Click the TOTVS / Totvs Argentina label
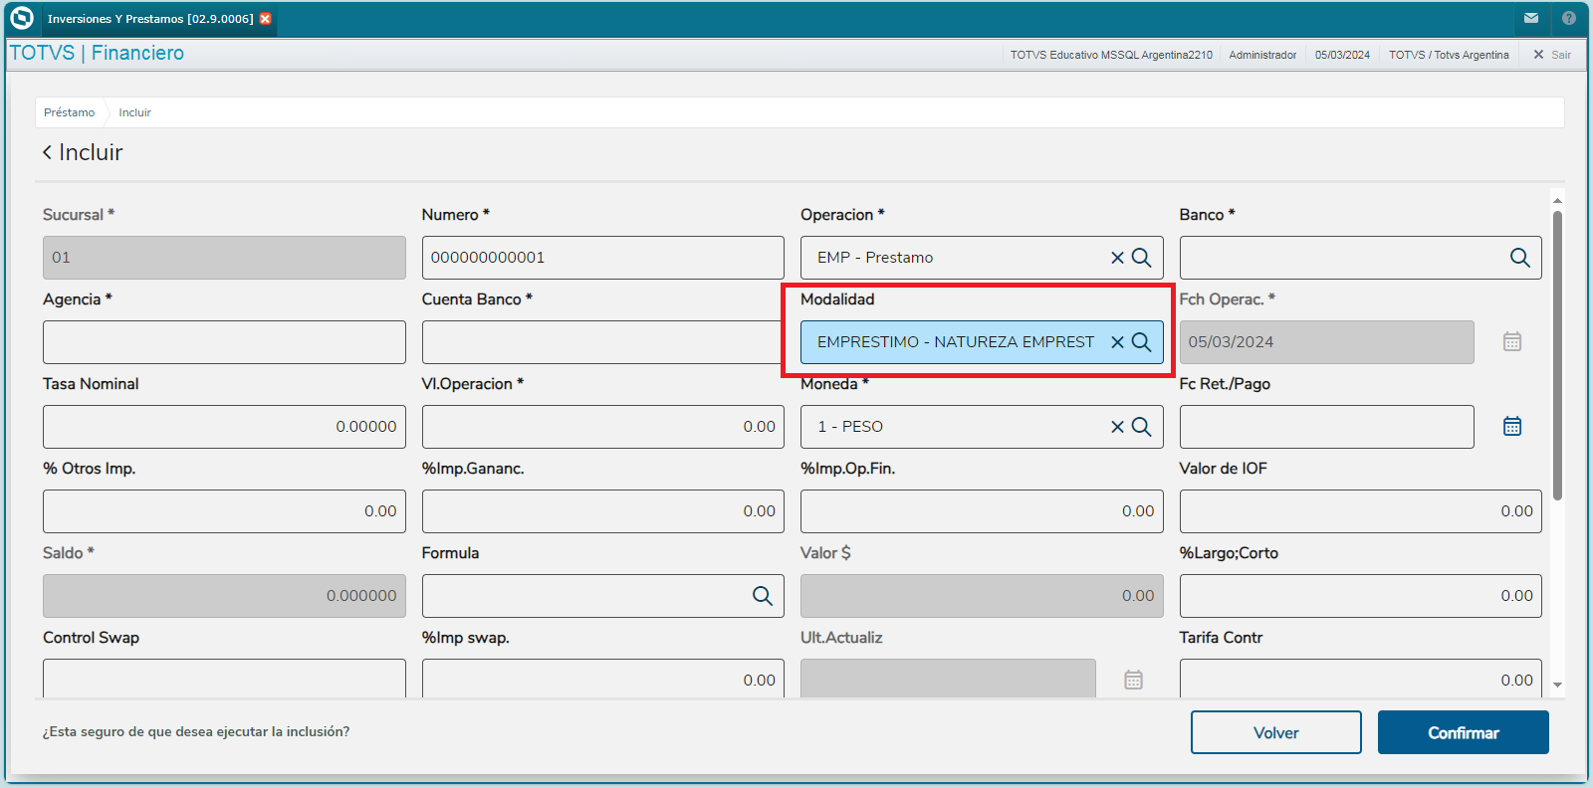1593x788 pixels. pyautogui.click(x=1449, y=55)
